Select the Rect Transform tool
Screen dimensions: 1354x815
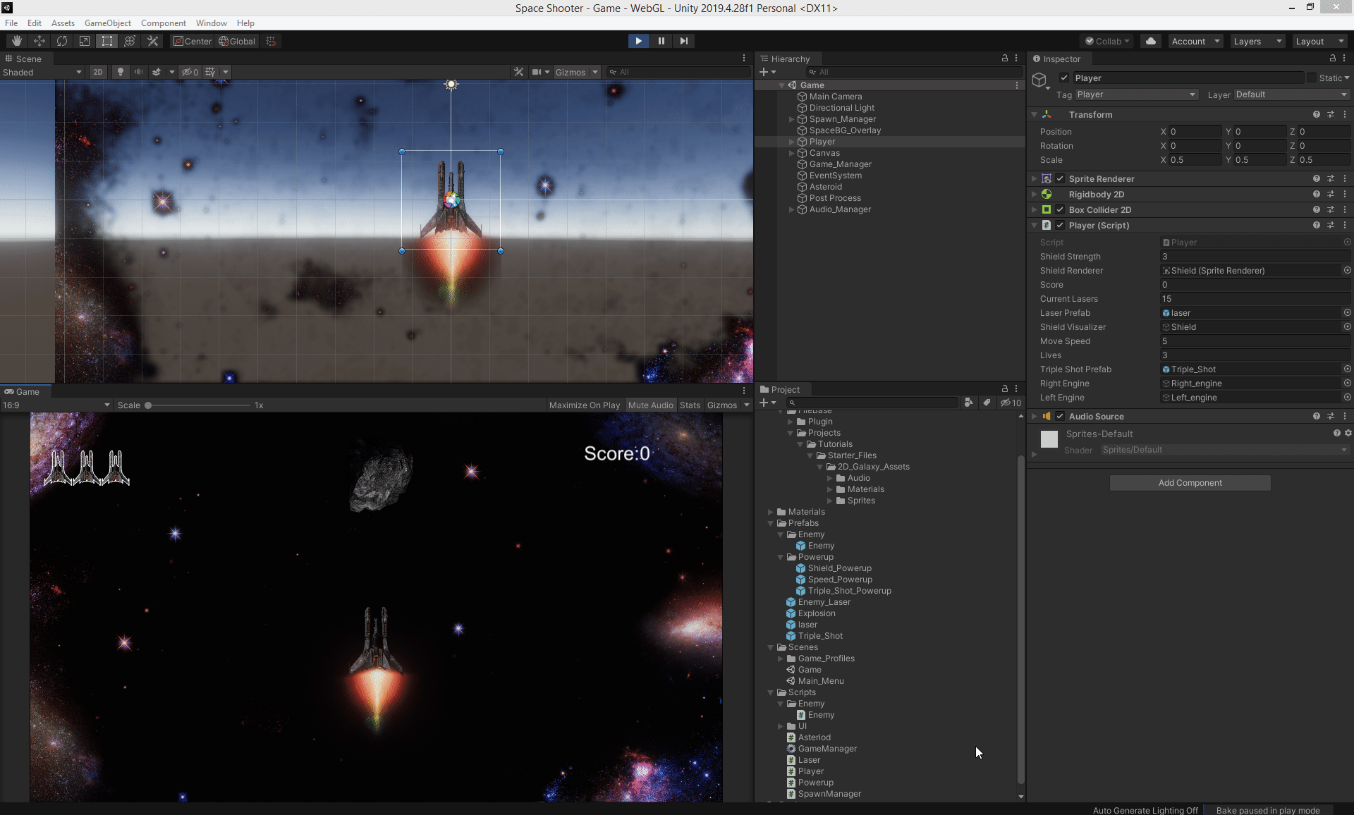(x=107, y=41)
